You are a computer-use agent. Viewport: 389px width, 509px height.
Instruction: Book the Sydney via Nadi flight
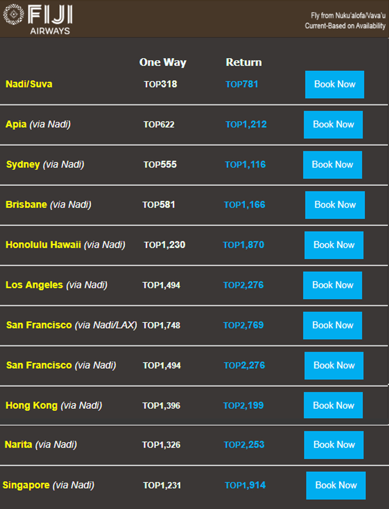click(x=332, y=165)
